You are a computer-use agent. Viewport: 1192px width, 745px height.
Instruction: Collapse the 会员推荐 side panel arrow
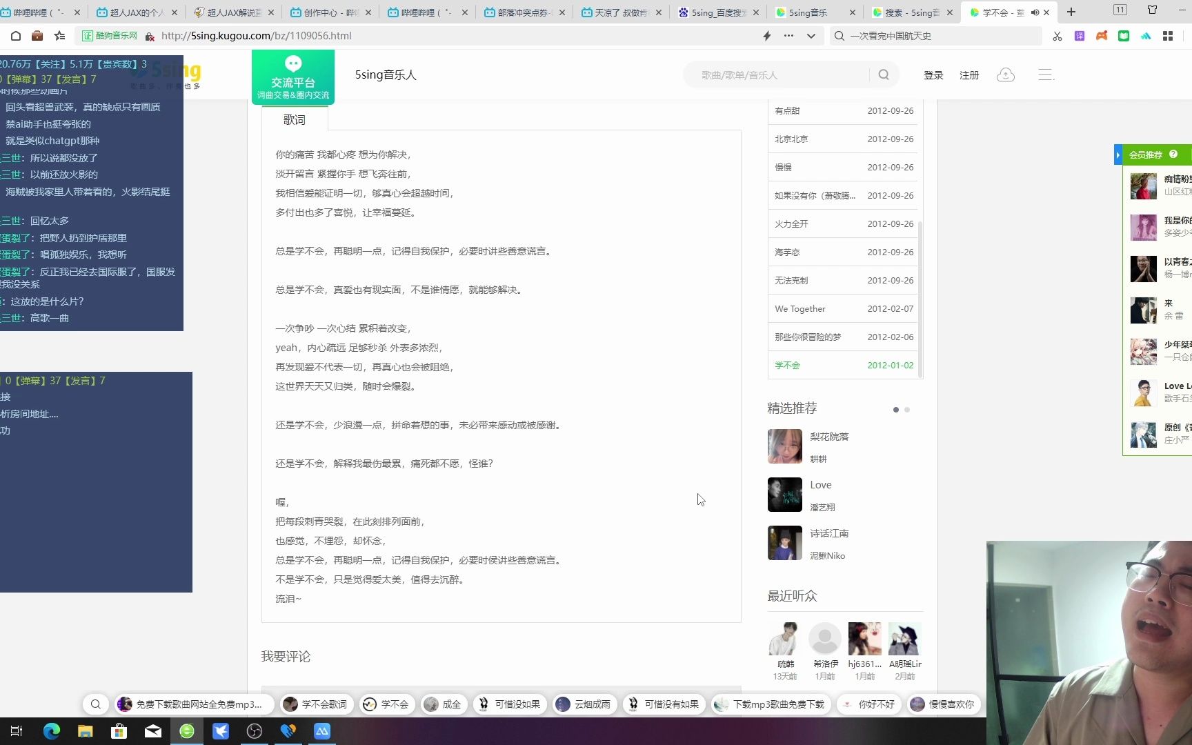[1118, 155]
